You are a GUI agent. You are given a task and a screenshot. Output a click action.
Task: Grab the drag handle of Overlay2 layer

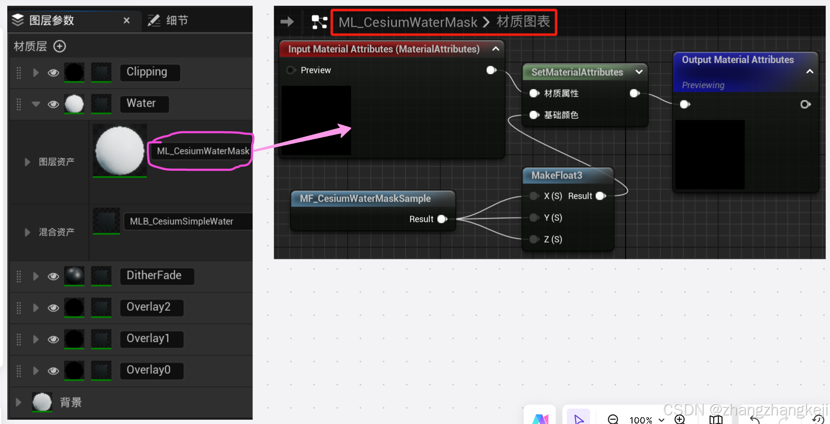[x=19, y=308]
